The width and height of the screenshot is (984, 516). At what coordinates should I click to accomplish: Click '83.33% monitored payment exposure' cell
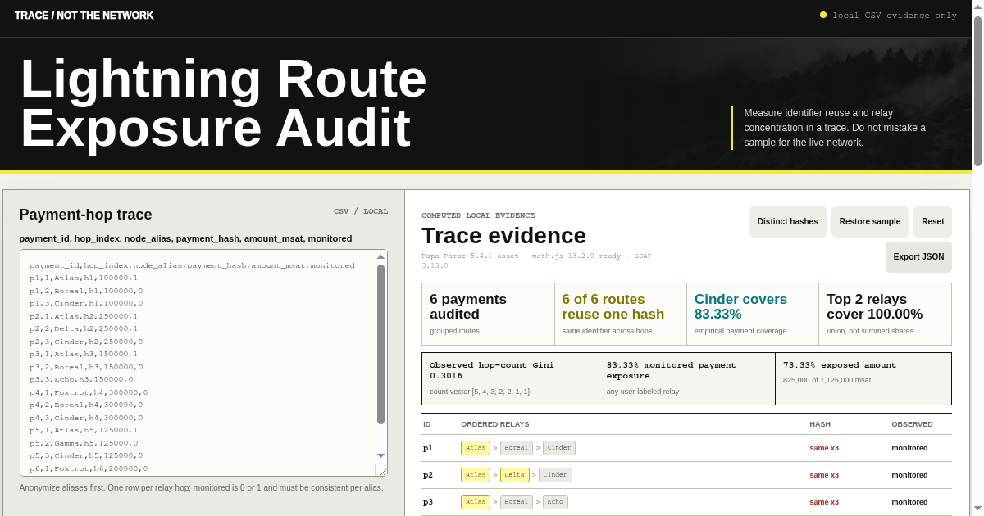click(687, 378)
